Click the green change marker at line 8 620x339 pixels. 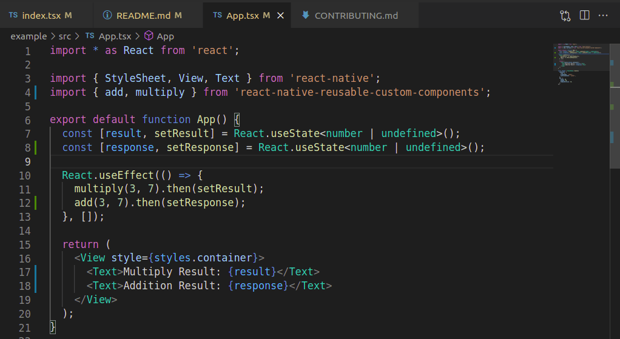click(x=36, y=147)
